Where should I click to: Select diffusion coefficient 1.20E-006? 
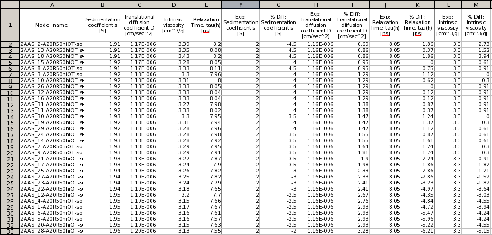pyautogui.click(x=139, y=231)
